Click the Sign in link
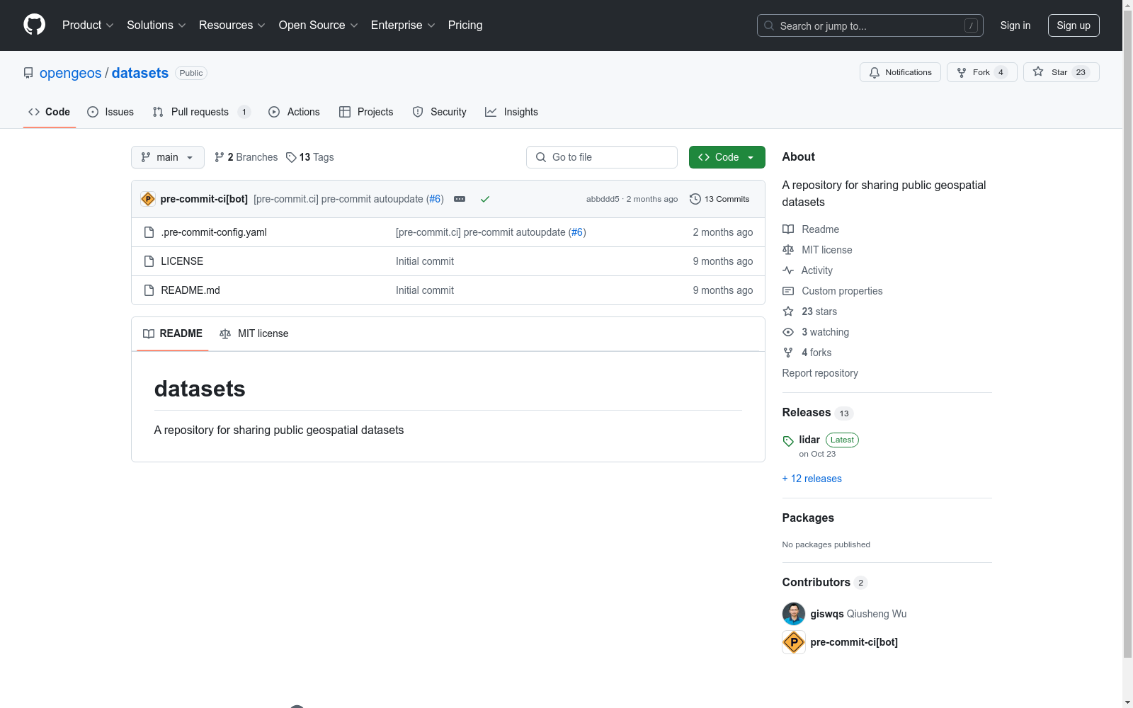1133x708 pixels. point(1015,25)
